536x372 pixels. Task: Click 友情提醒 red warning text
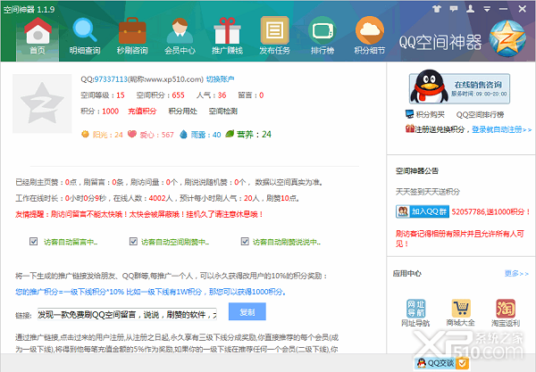[x=139, y=214]
